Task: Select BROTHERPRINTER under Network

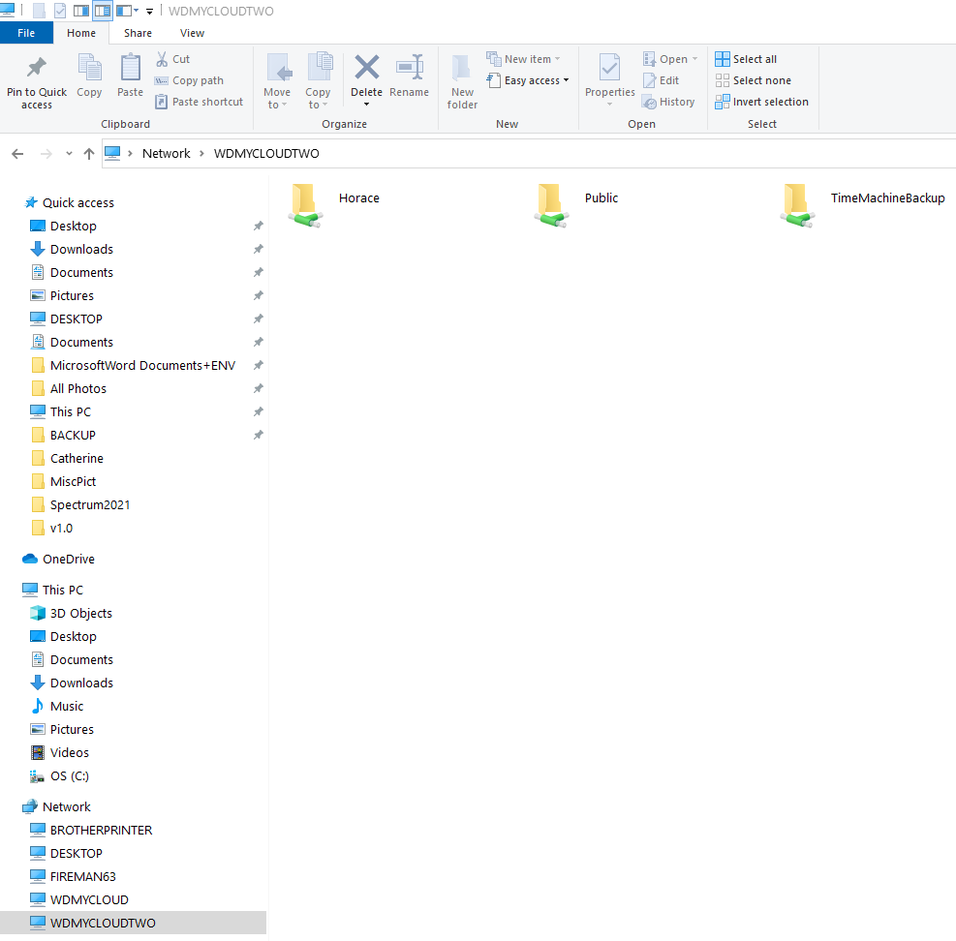Action: pos(91,830)
